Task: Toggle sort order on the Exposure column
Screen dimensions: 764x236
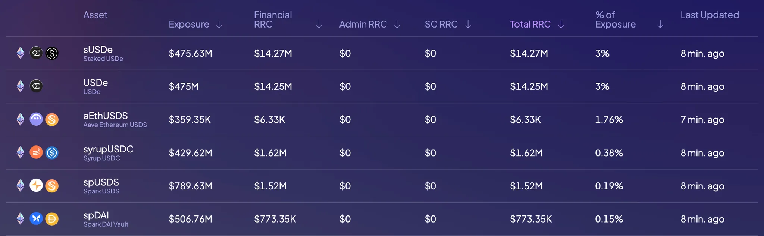Action: click(219, 24)
